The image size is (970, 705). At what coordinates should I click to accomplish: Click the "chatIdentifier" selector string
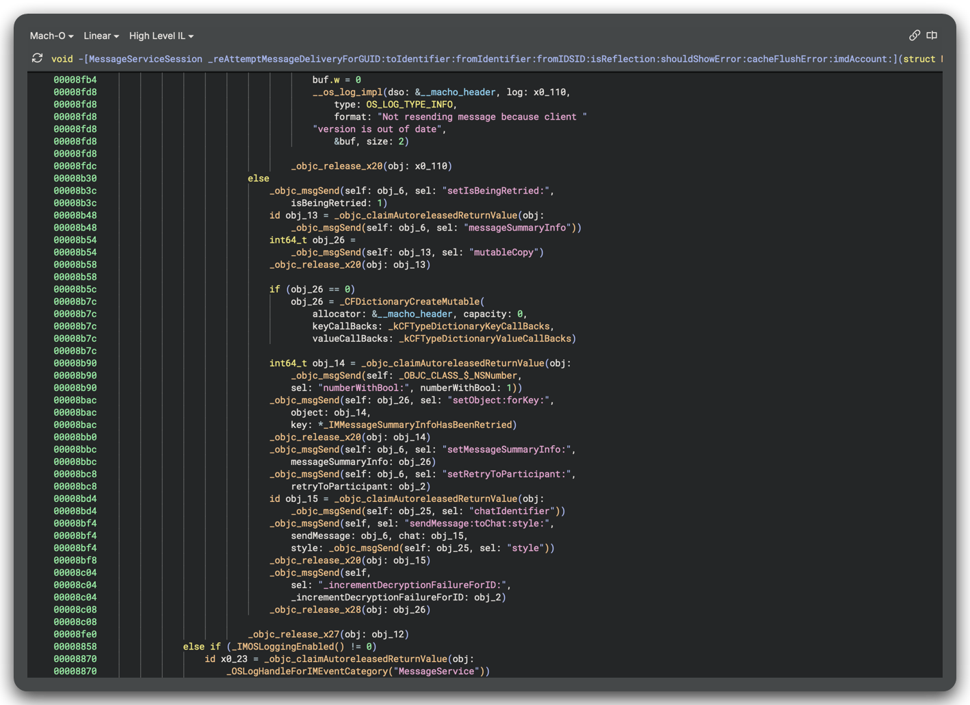coord(512,511)
